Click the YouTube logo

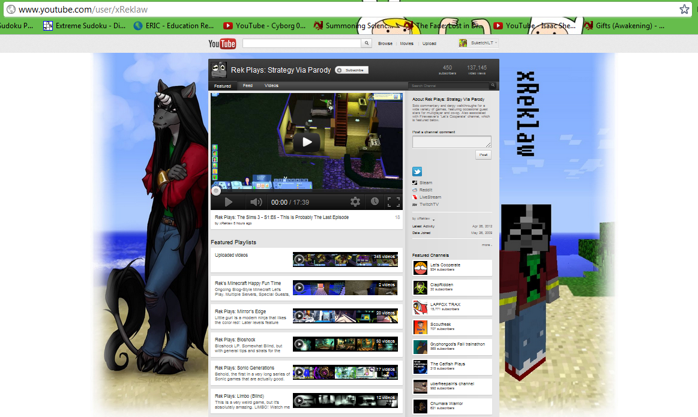tap(221, 44)
